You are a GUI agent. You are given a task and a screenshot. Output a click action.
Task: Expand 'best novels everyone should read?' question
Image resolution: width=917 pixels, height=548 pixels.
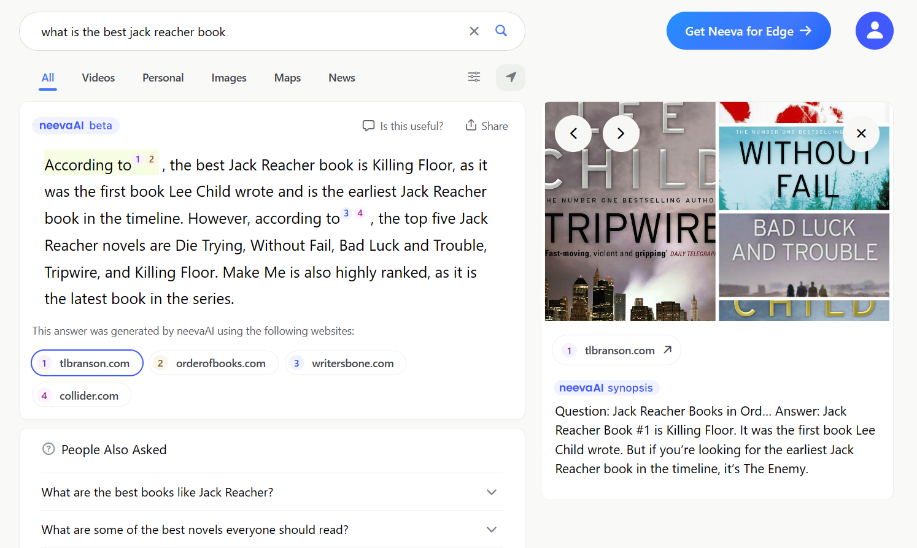(272, 530)
